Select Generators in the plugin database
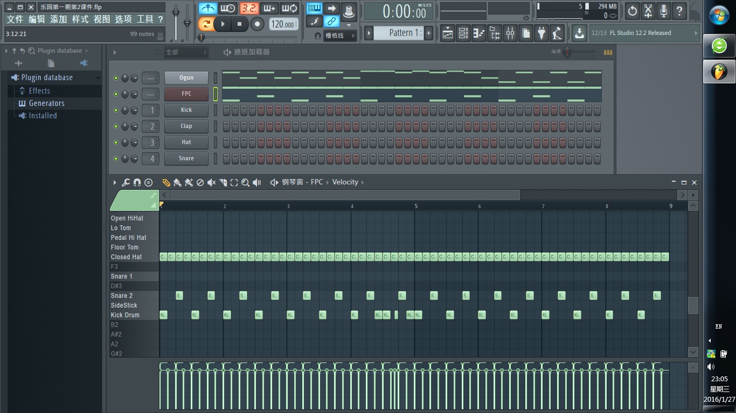Viewport: 736px width, 413px height. pos(46,103)
